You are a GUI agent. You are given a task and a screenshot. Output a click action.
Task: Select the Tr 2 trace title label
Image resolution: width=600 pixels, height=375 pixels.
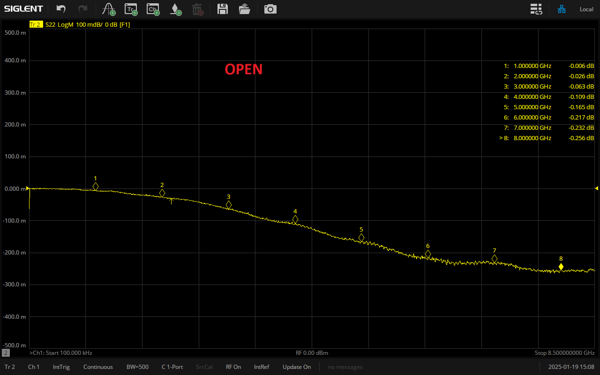tap(35, 24)
